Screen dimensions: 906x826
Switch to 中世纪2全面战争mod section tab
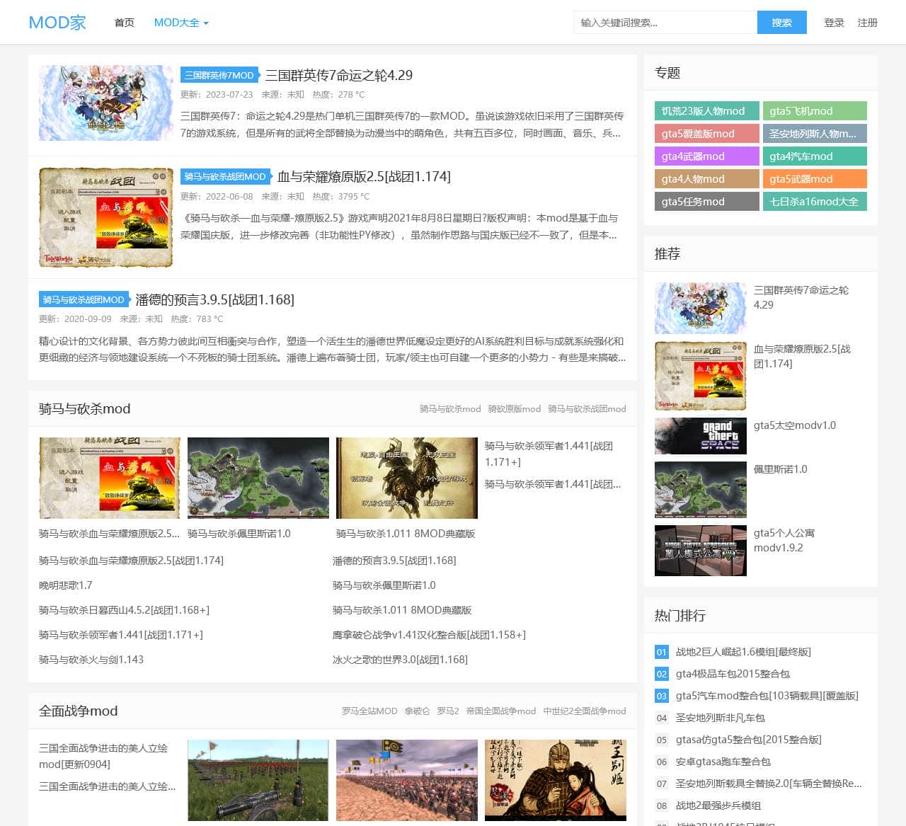[585, 711]
